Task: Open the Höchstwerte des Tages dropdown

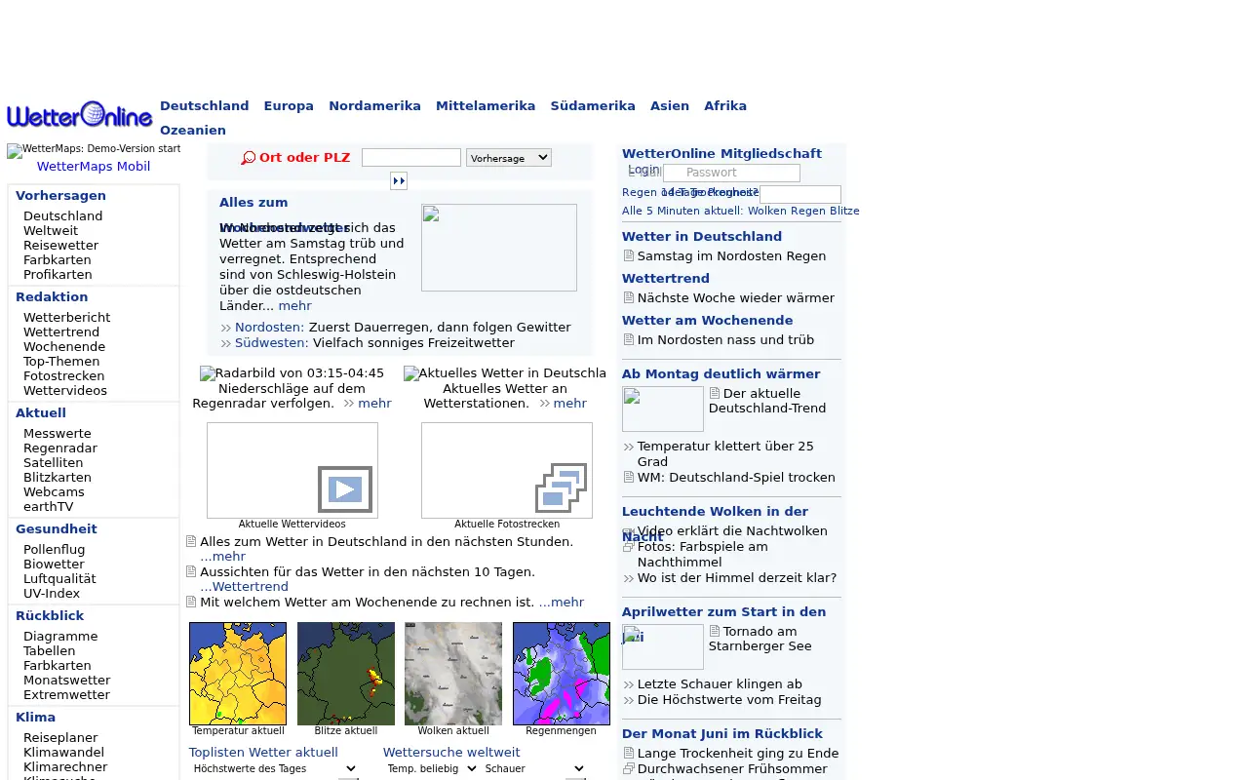Action: 274,769
